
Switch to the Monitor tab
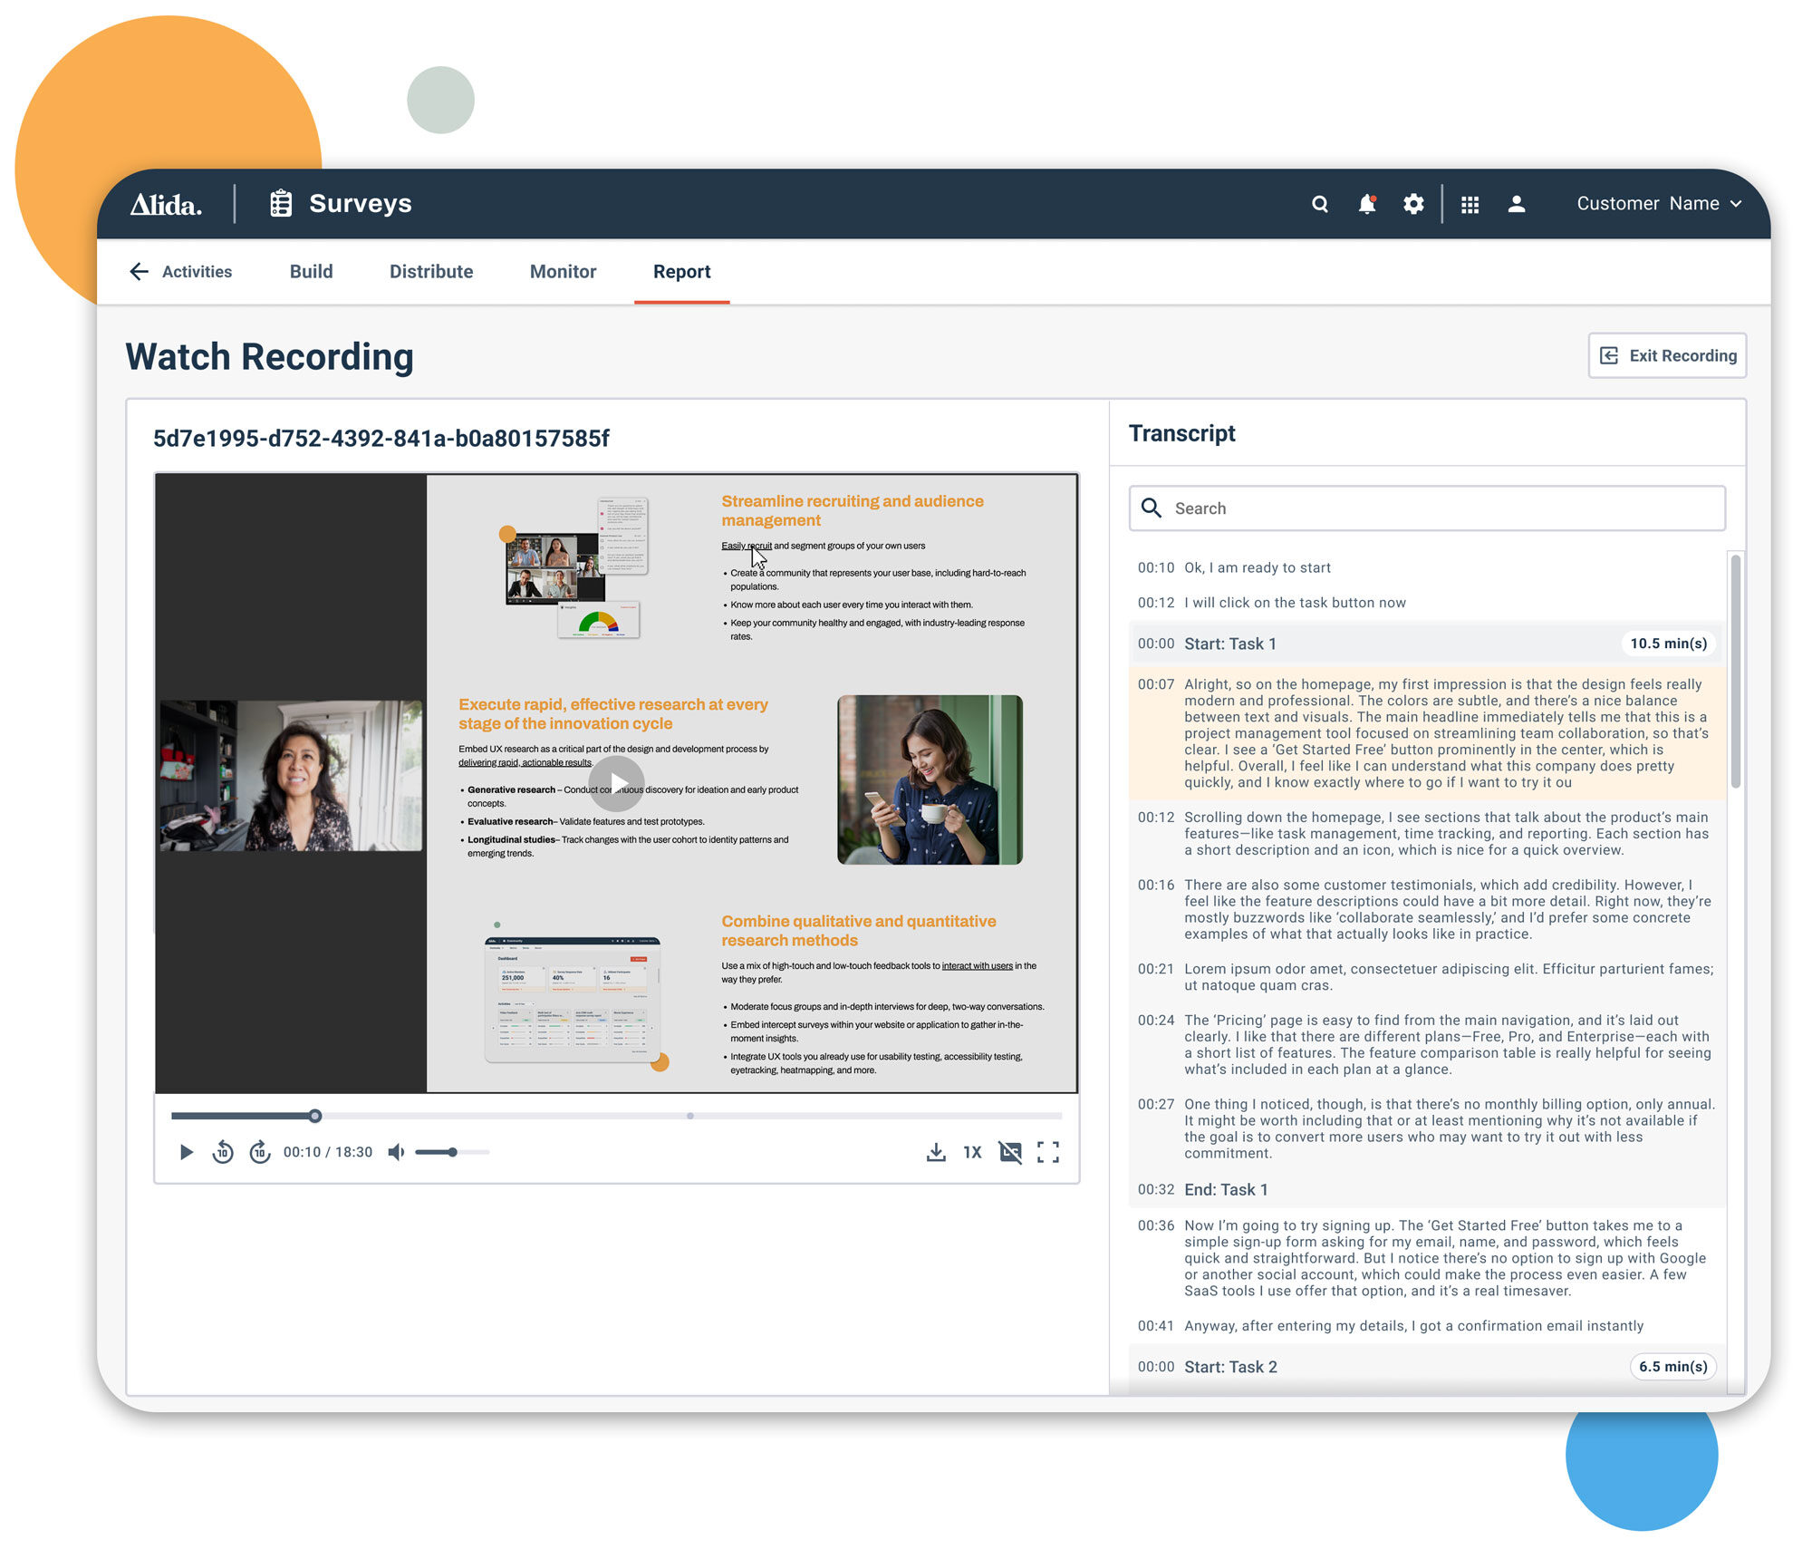click(x=563, y=272)
